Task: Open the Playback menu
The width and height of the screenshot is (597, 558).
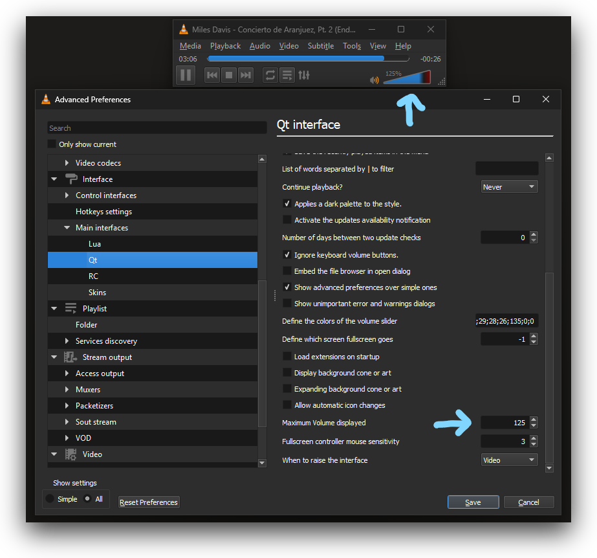Action: pyautogui.click(x=225, y=46)
